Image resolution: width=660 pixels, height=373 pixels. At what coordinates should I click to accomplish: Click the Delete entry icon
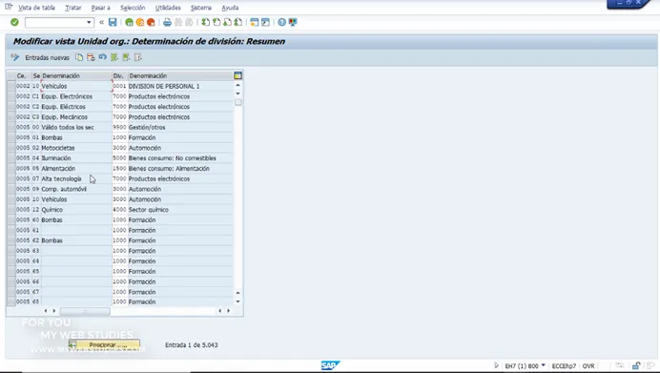91,57
